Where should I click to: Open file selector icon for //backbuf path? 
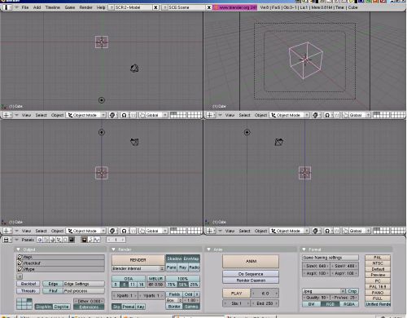tap(20, 263)
